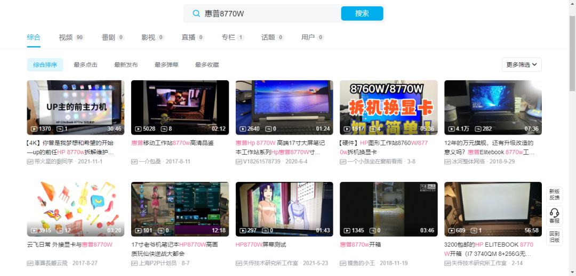The height and width of the screenshot is (276, 576).
Task: Open the 直播 tab
Action: tap(193, 37)
